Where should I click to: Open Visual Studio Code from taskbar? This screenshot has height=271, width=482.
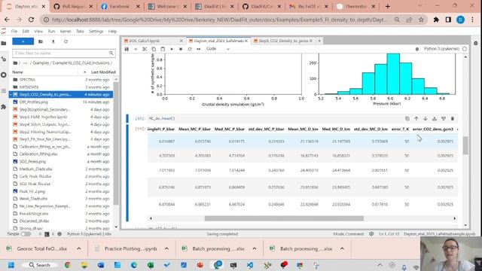pos(250,265)
